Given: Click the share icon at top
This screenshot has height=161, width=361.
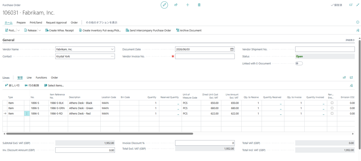Looking at the screenshot, I should click(x=176, y=5).
